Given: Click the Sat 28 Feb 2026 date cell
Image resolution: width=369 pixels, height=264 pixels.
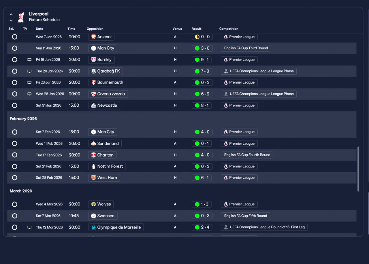Looking at the screenshot, I should 49,178.
